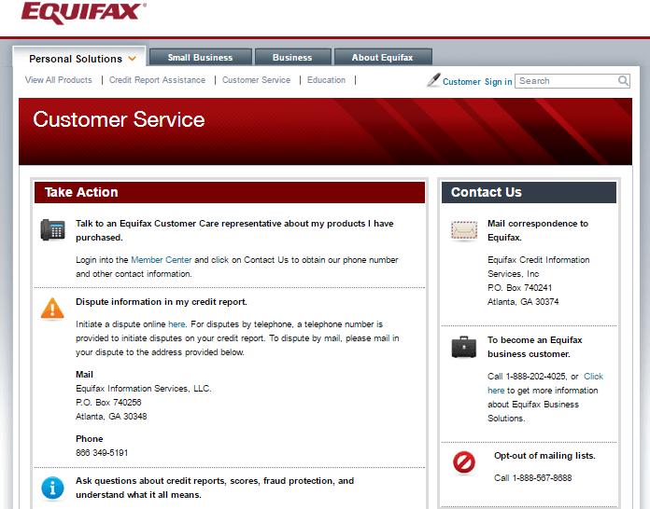Click the bold 'Mail' label

(x=84, y=375)
